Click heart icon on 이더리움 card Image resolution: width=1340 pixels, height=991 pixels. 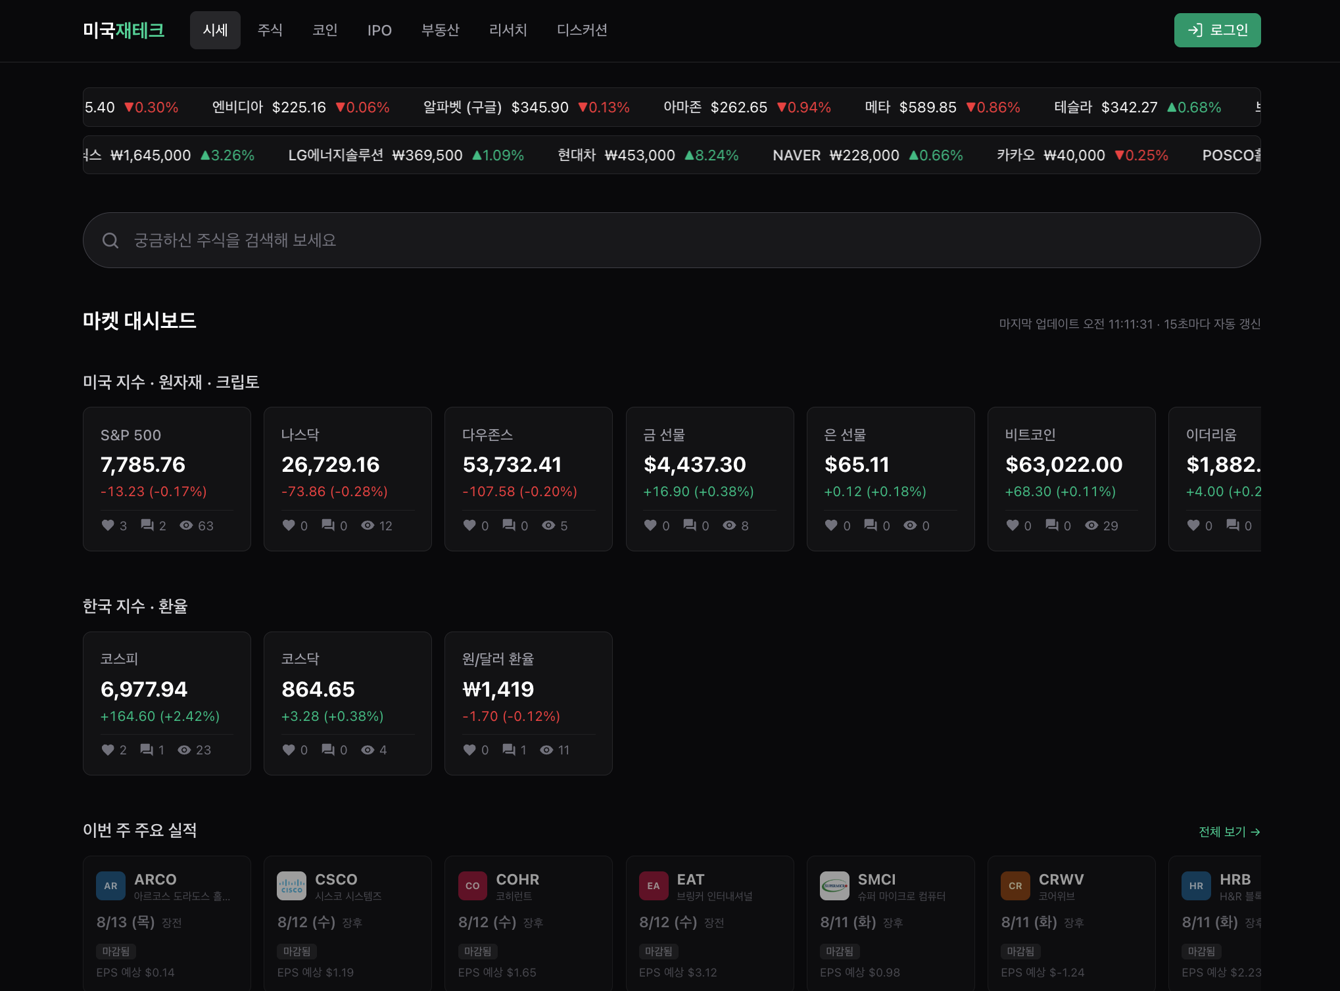(x=1193, y=525)
